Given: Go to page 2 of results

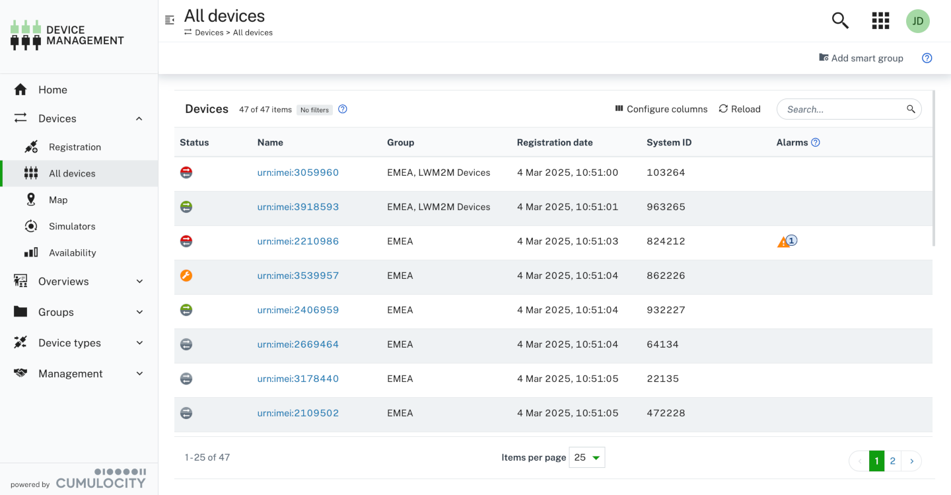Looking at the screenshot, I should click(x=892, y=461).
